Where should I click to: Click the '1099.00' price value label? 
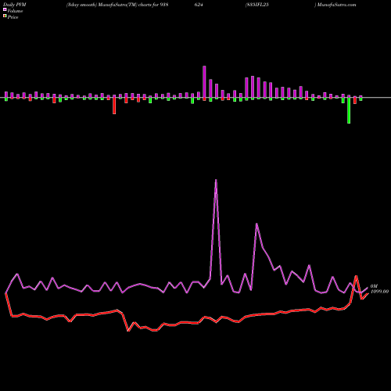point(379,292)
